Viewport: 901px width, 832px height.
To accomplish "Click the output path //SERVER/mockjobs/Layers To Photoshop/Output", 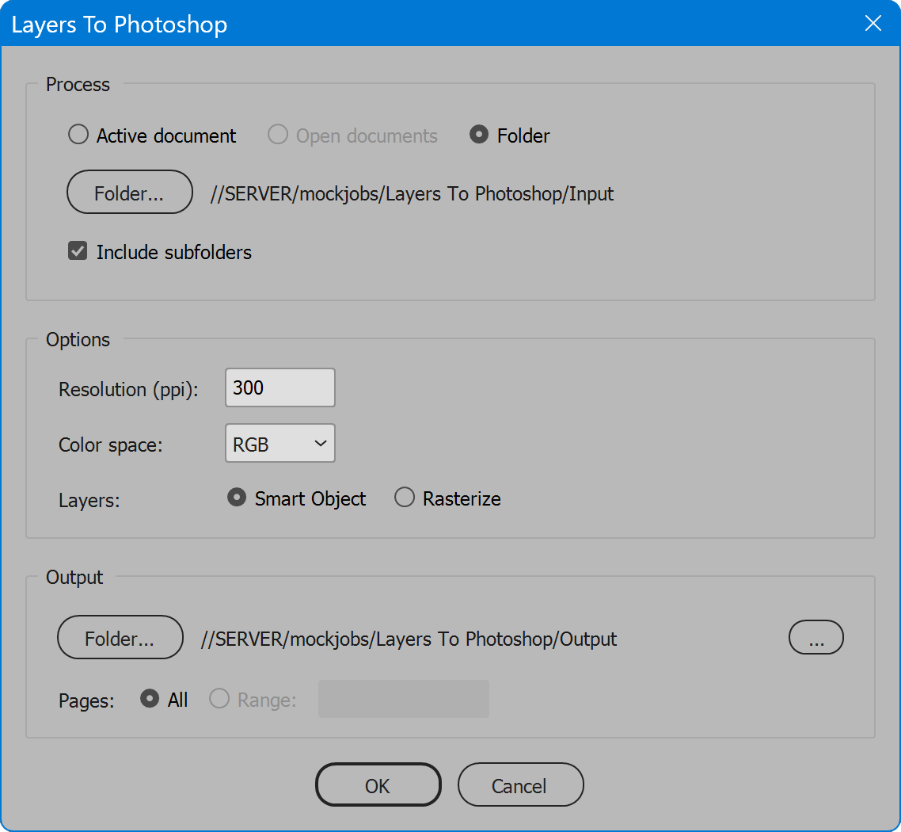I will tap(409, 639).
